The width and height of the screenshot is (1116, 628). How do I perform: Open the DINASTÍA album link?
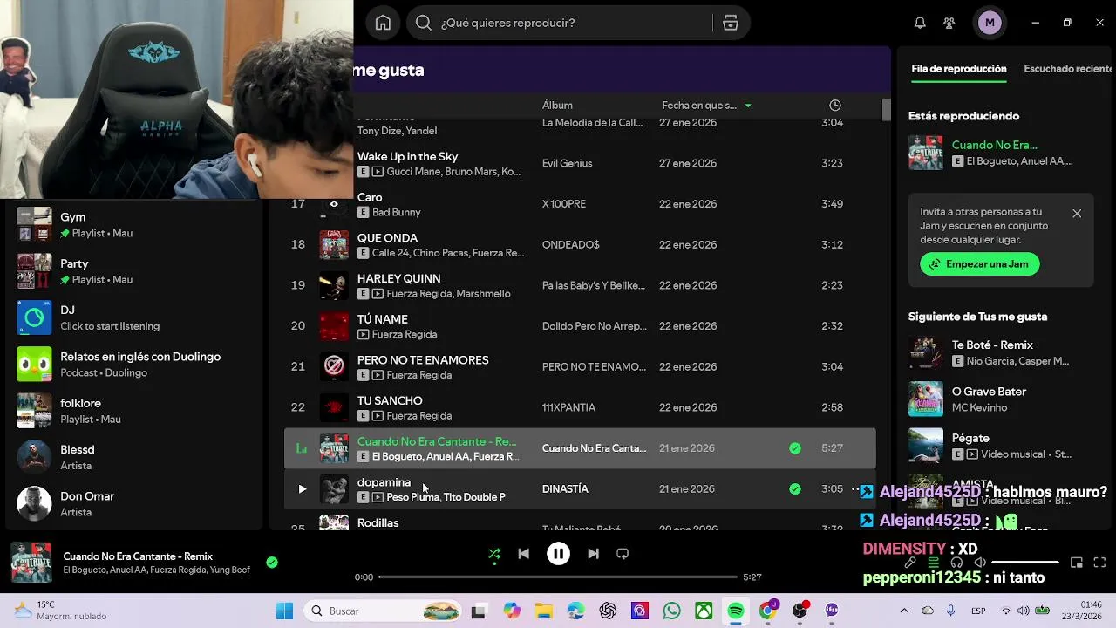565,489
